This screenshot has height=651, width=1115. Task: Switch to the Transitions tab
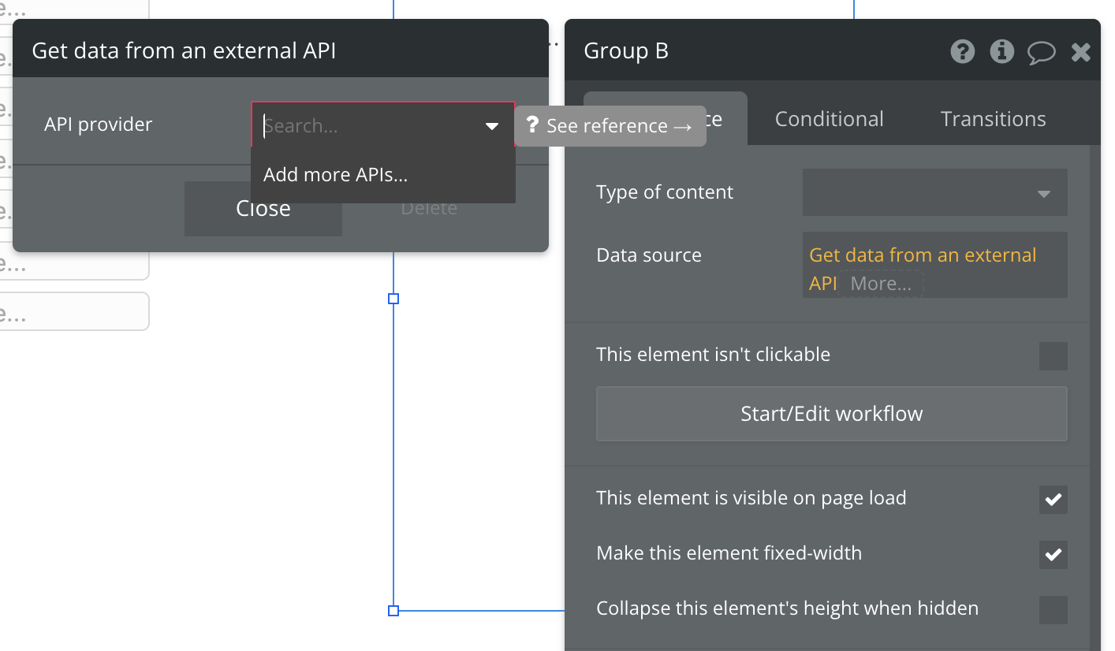tap(993, 119)
